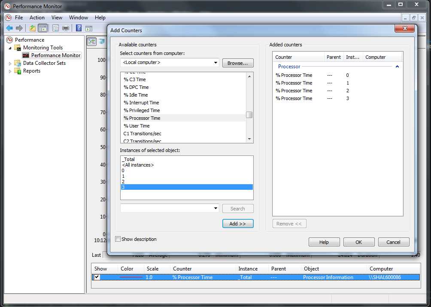This screenshot has width=431, height=307.
Task: Click the counter list scroll-down arrow
Action: point(249,139)
